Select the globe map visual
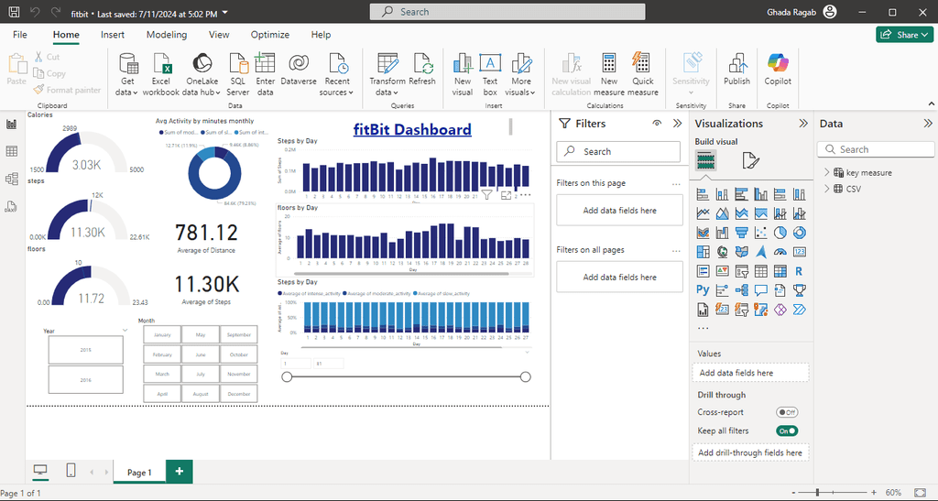The image size is (938, 501). 722,252
